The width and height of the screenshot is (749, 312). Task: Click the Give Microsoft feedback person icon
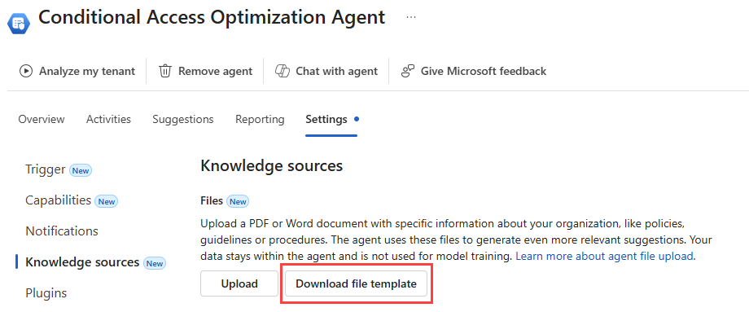(x=407, y=71)
